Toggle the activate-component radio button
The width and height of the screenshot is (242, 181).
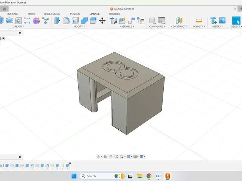pyautogui.click(x=3, y=38)
